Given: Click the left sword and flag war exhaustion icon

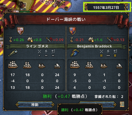Looking at the screenshot, I should (49, 39).
